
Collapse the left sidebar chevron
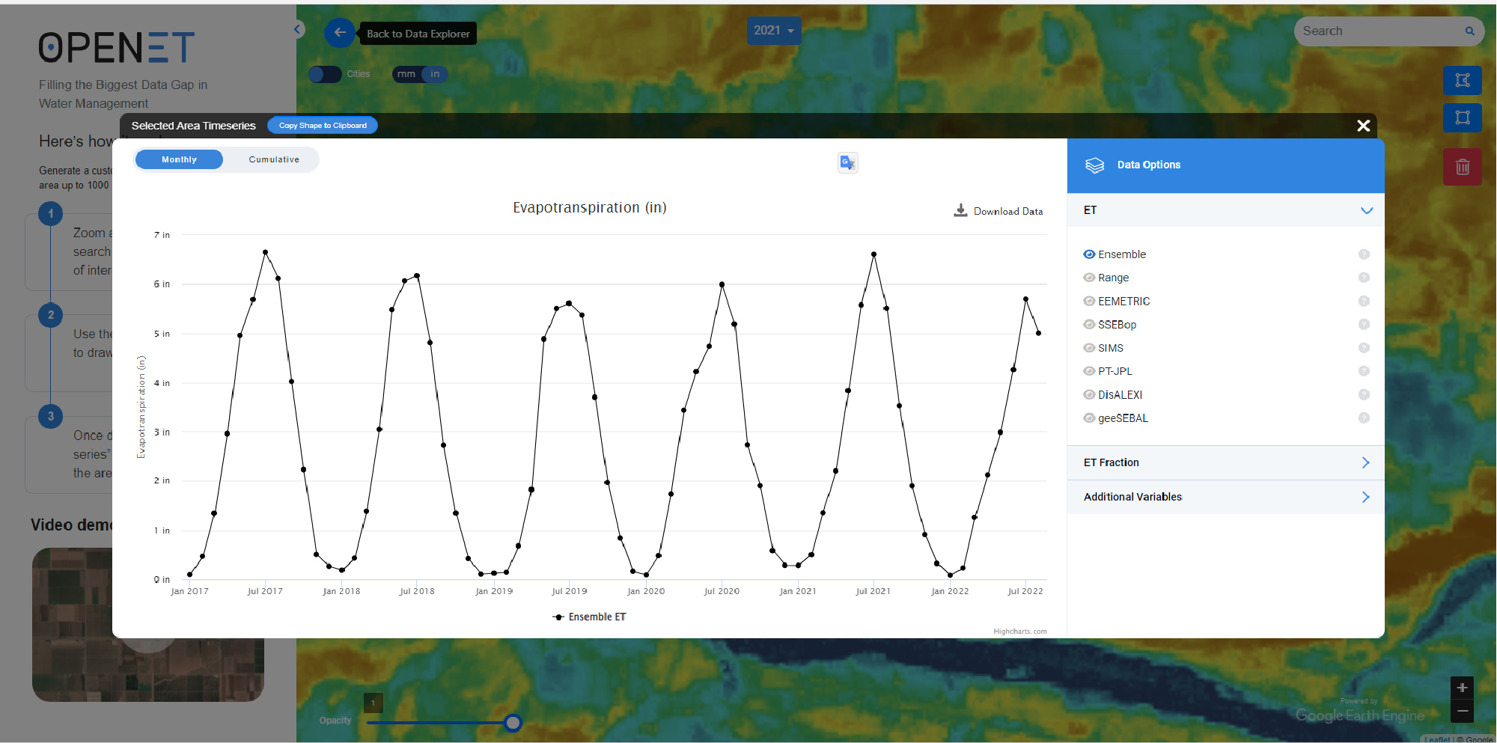[x=297, y=29]
